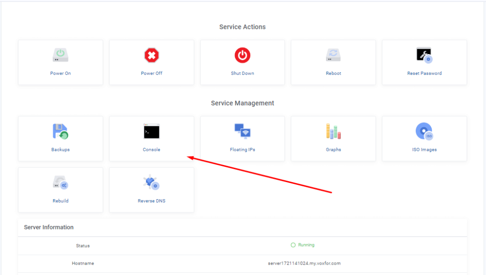Open the Reset Password icon
Image resolution: width=486 pixels, height=275 pixels.
pos(424,55)
